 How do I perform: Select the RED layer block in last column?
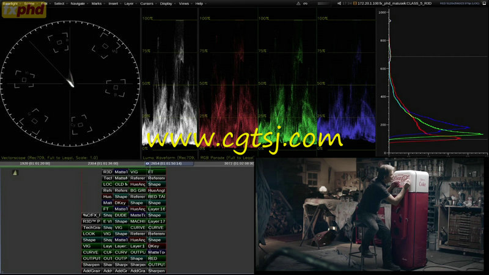[x=156, y=258]
